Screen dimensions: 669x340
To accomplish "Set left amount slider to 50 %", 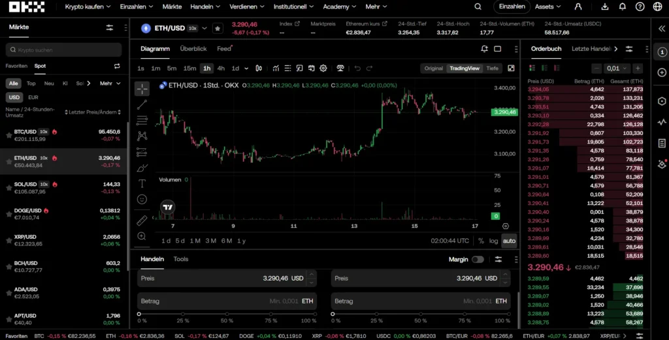I will point(227,314).
